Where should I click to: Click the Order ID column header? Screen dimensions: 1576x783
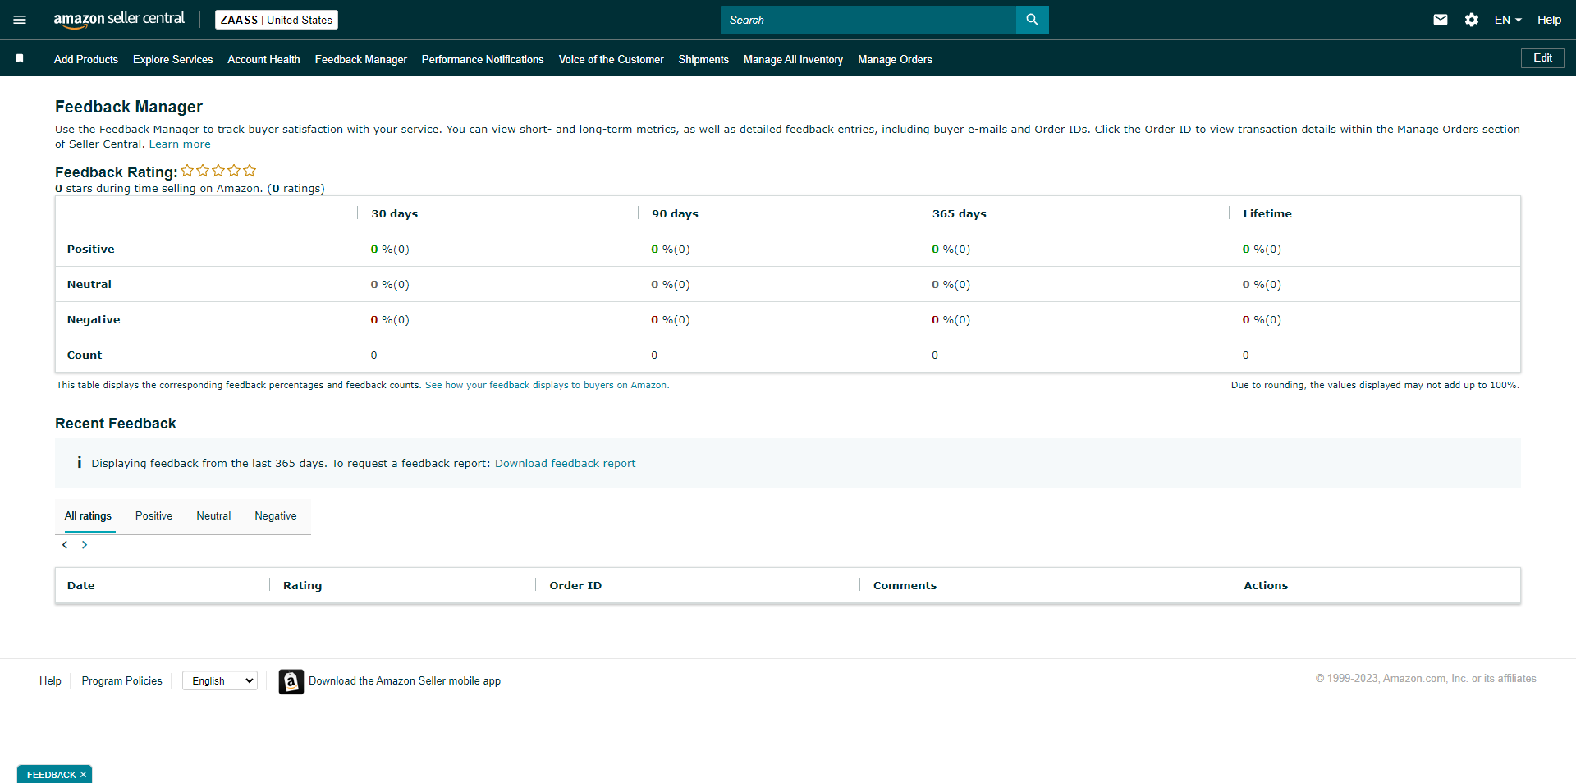point(575,585)
